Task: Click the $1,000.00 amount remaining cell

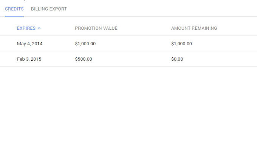Action: (181, 44)
